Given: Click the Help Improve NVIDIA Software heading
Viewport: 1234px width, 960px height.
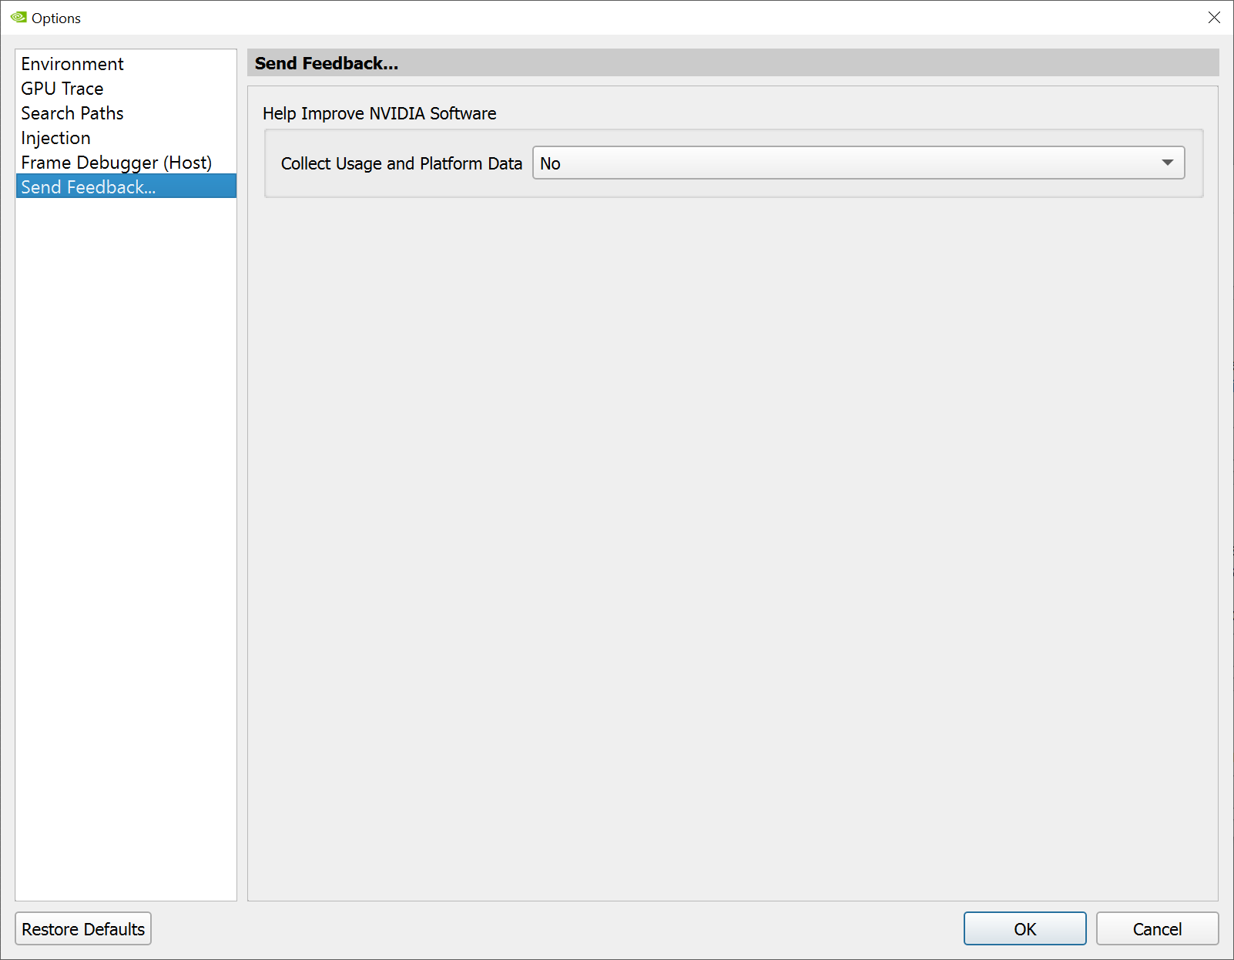Looking at the screenshot, I should [379, 113].
